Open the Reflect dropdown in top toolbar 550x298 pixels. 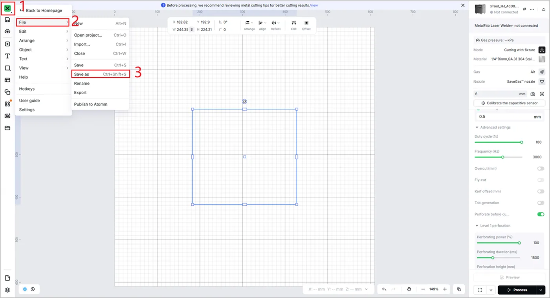276,26
